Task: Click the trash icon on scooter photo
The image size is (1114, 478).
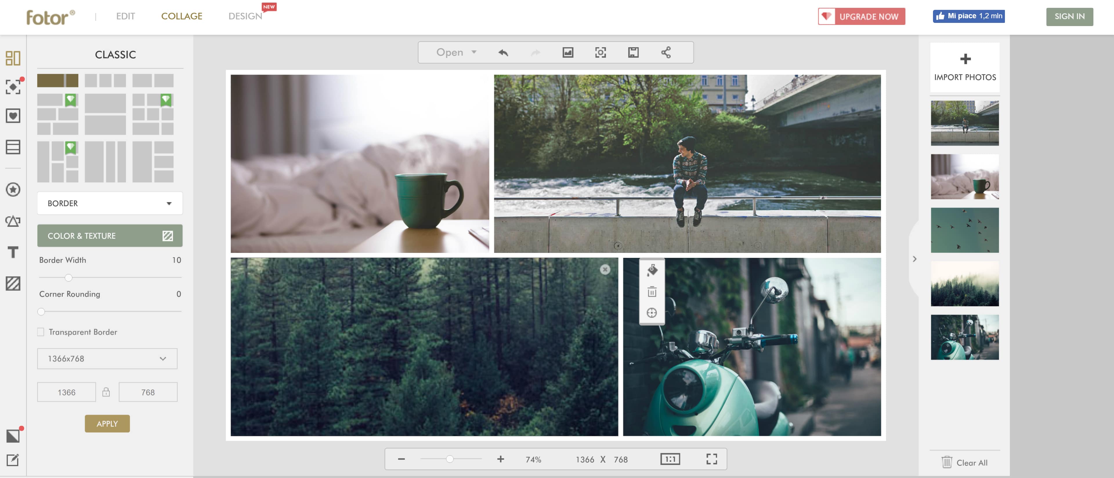Action: [x=652, y=292]
